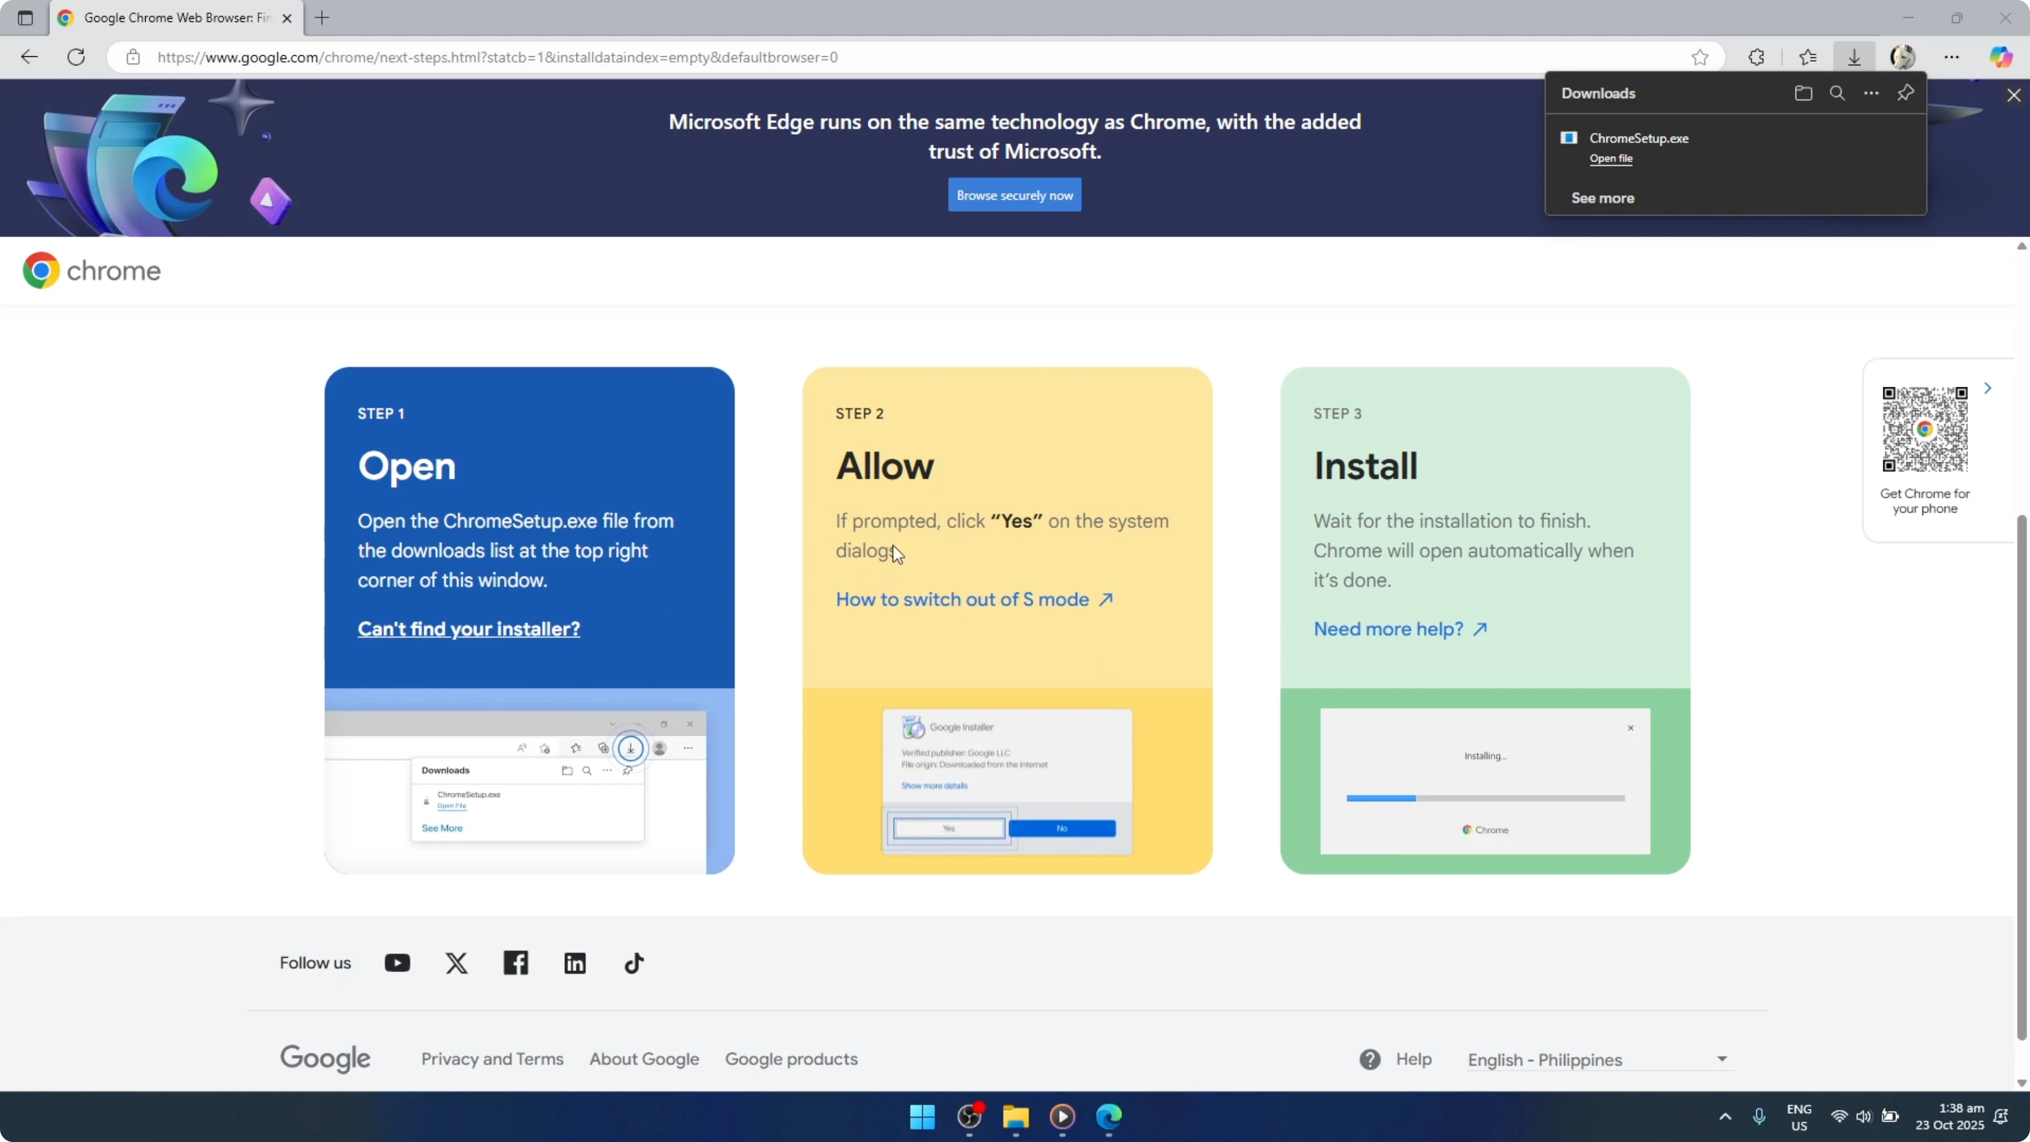
Task: Select See more in Downloads panel
Action: pos(1603,198)
